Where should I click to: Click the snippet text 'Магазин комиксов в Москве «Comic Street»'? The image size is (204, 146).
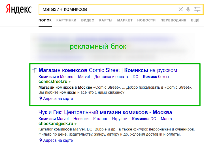(80, 87)
